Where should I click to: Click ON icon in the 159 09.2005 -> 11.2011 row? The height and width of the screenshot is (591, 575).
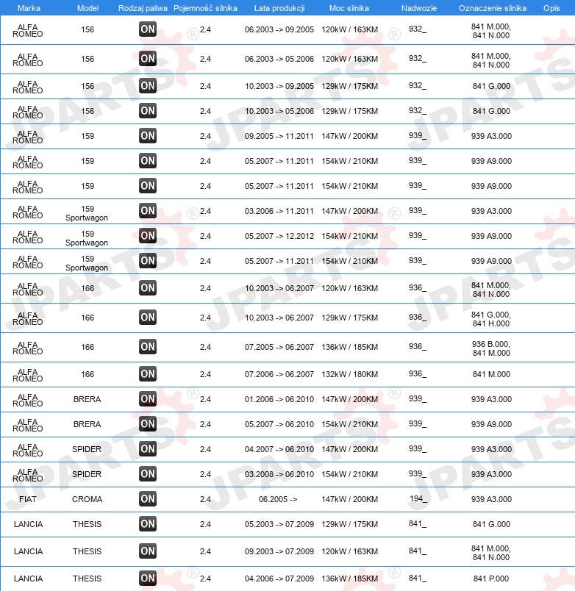(x=147, y=136)
